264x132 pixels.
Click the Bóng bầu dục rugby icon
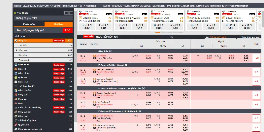pos(16,112)
